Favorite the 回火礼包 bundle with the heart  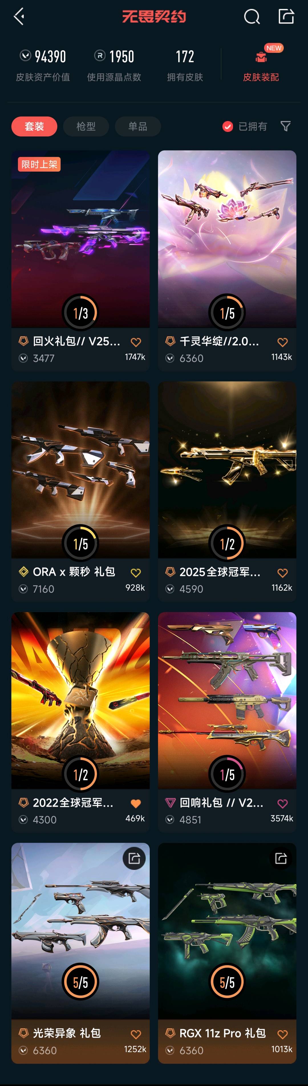pyautogui.click(x=136, y=342)
